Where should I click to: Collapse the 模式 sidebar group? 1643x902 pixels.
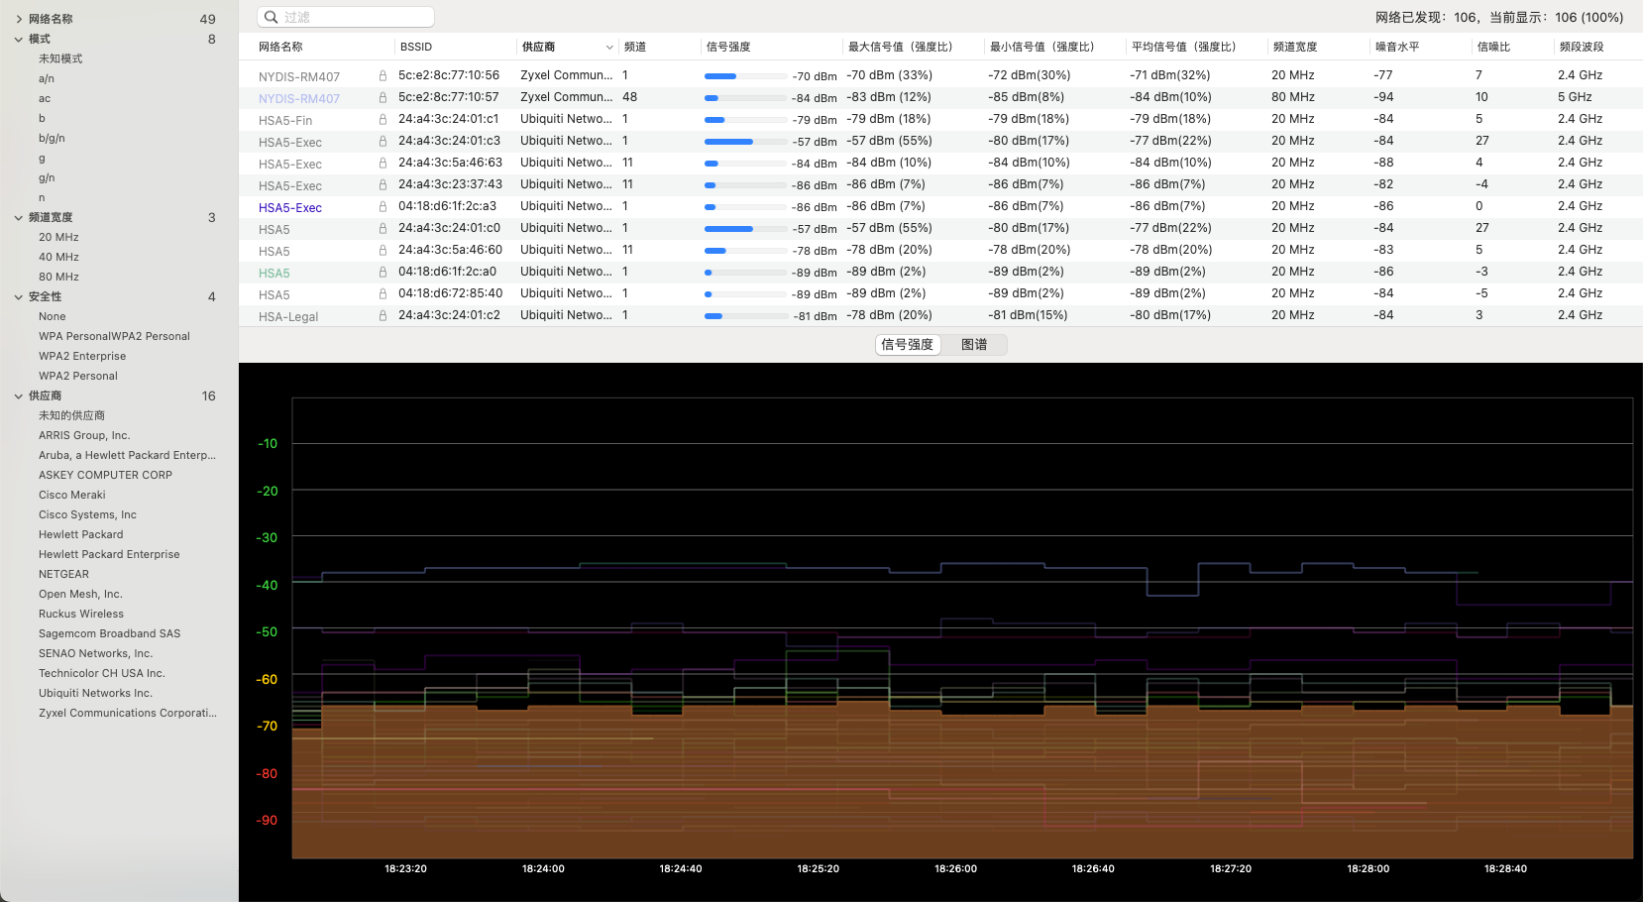coord(18,39)
